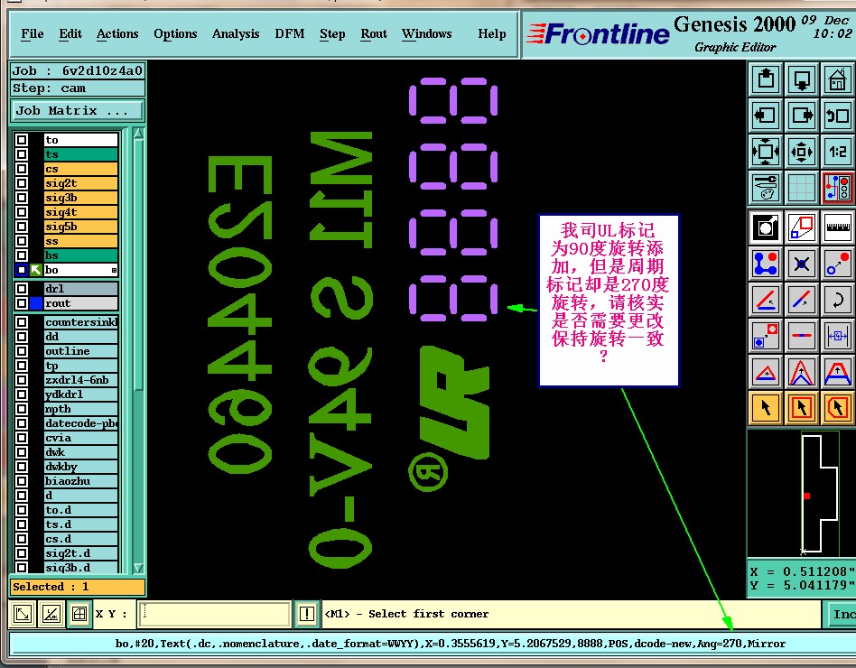Select the area zoom red/blue squares icon

[x=802, y=227]
